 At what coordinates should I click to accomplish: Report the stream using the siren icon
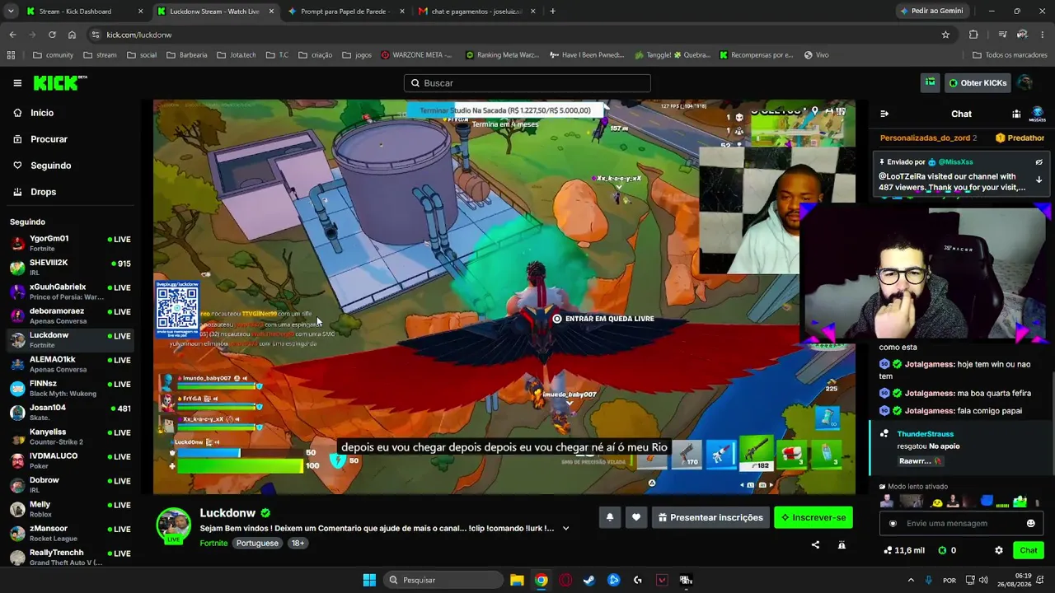(x=842, y=544)
